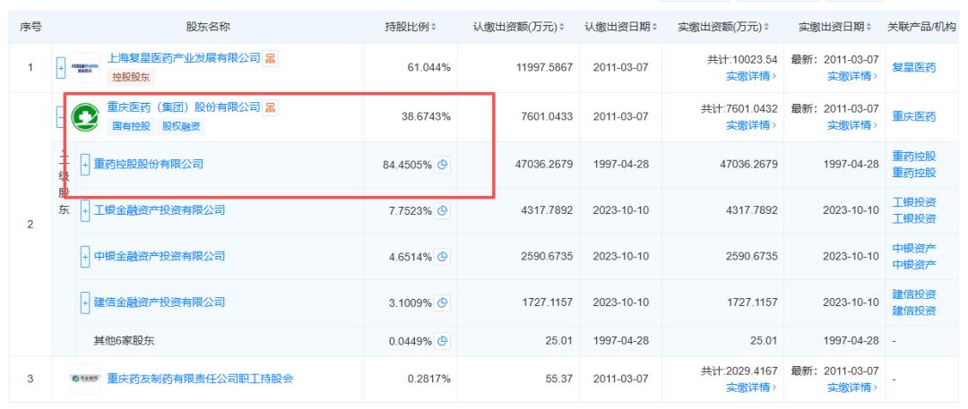Open 重庆医药（集团）股份有限公司 company link

click(x=184, y=107)
